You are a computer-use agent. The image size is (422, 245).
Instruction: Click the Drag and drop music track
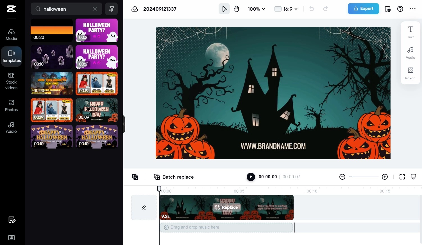point(226,227)
